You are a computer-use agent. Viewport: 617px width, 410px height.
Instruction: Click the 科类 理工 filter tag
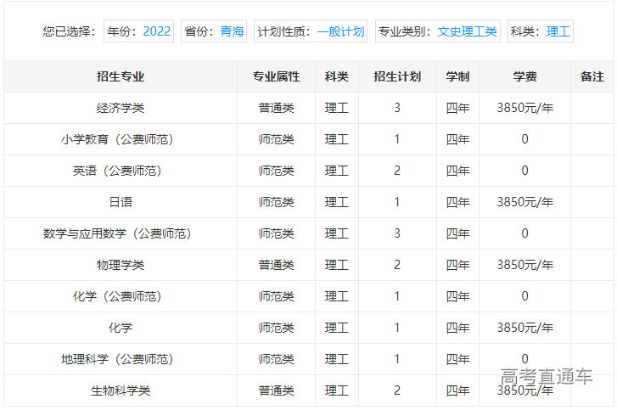point(541,31)
